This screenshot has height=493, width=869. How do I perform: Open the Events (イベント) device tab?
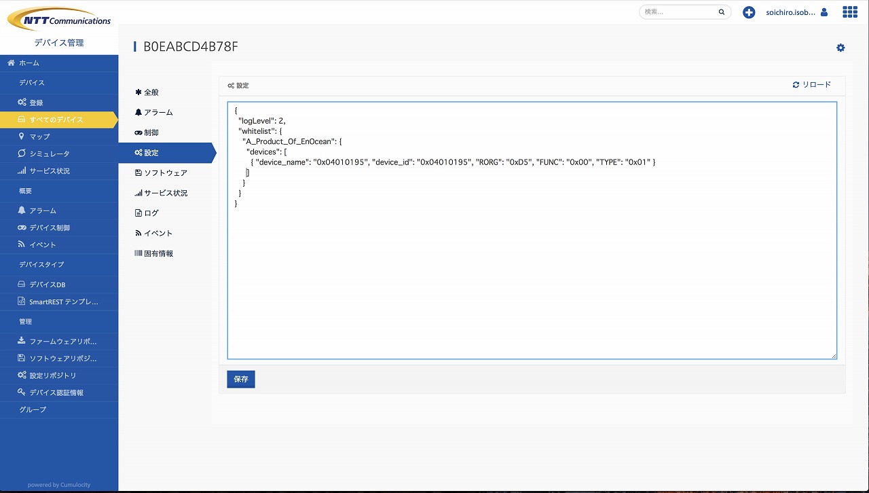tap(166, 233)
